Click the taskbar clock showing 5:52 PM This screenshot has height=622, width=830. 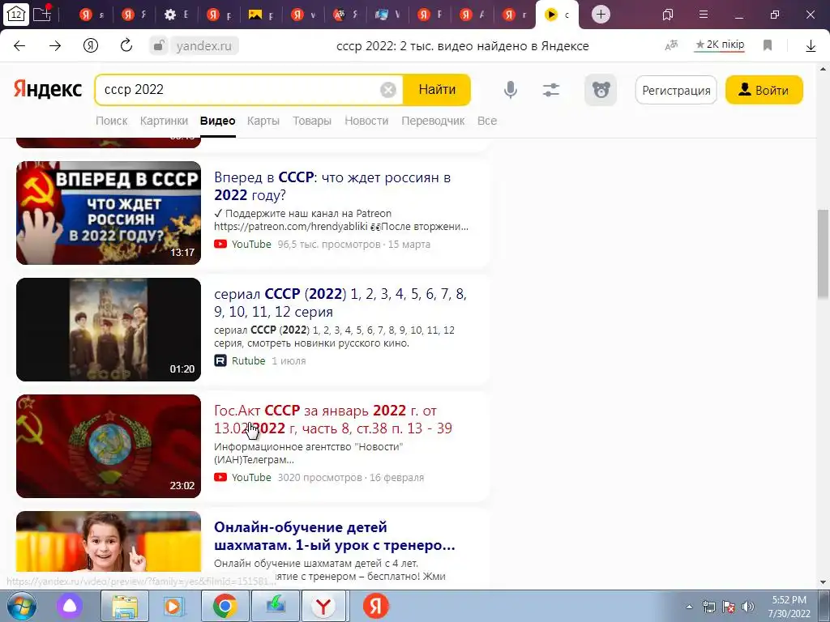[789, 607]
